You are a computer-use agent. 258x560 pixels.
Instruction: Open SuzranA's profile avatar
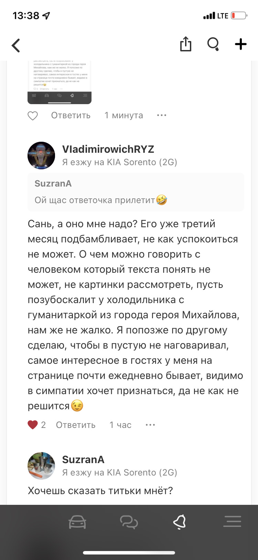(x=41, y=466)
